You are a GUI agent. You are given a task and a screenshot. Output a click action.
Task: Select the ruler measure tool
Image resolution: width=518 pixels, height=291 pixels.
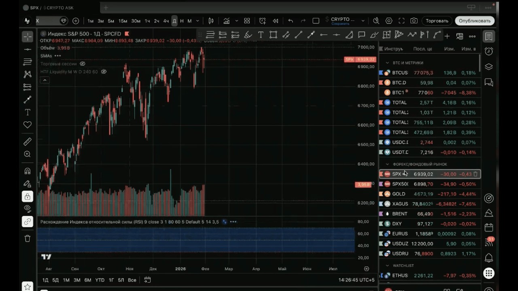[x=28, y=141]
